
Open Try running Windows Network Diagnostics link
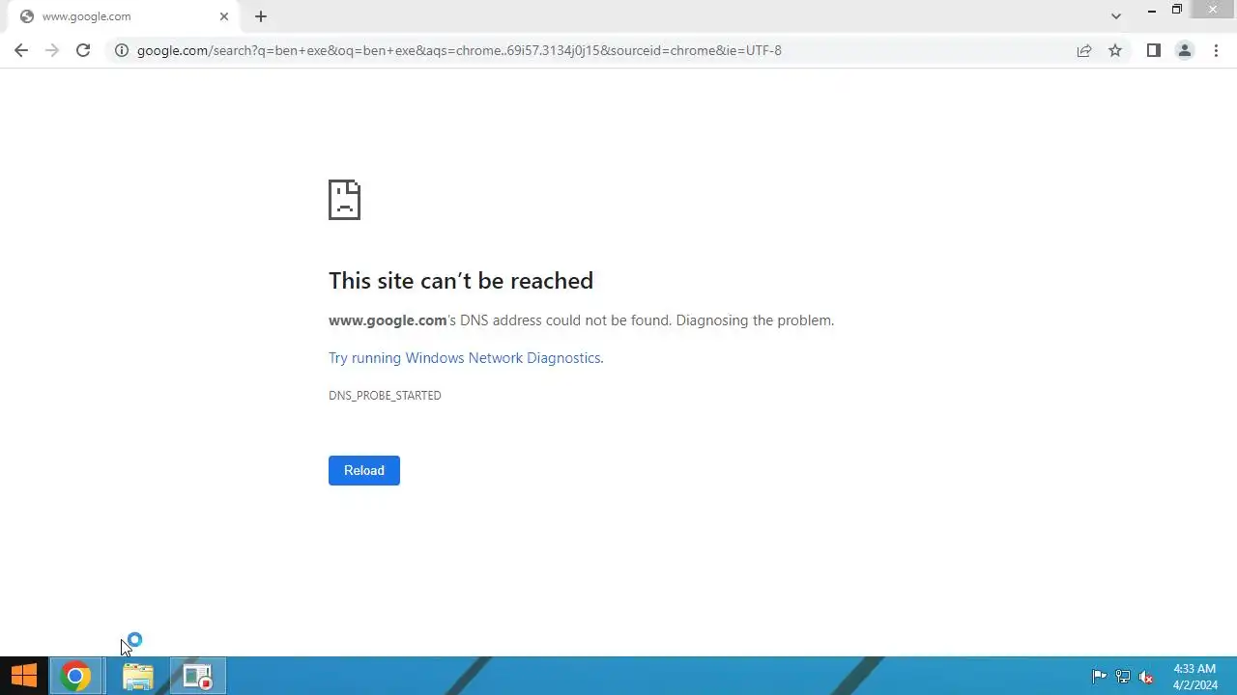(x=465, y=358)
